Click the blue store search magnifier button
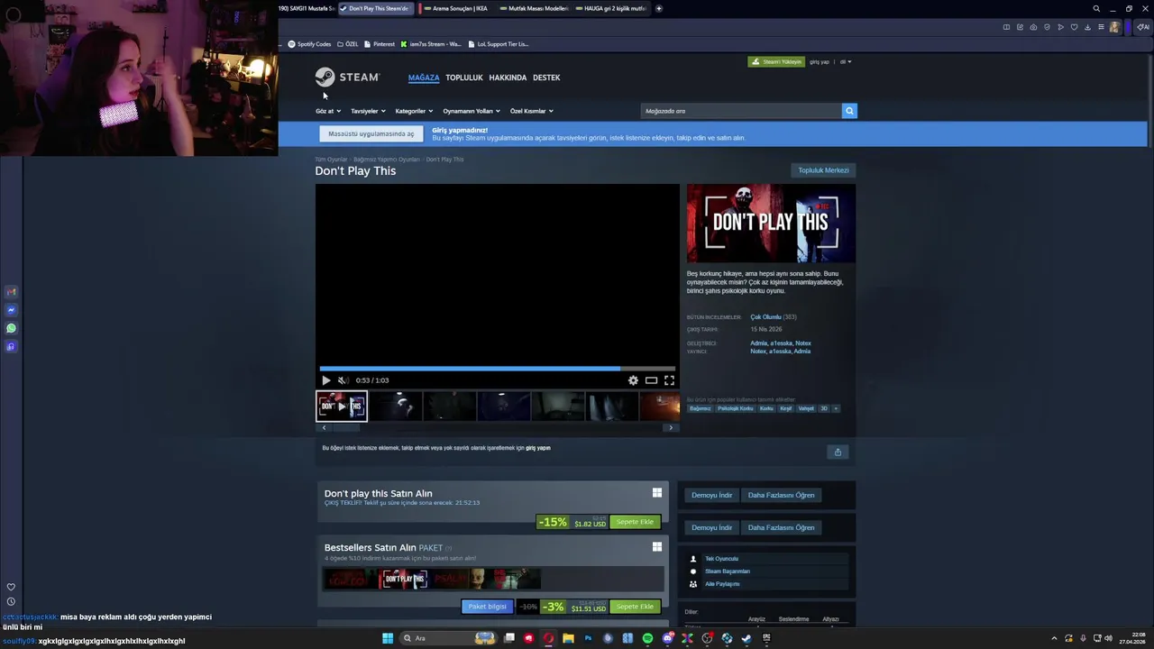 pyautogui.click(x=848, y=111)
